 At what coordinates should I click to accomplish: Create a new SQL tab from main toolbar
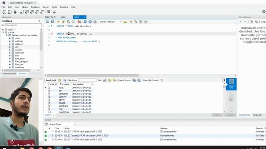click(4, 12)
